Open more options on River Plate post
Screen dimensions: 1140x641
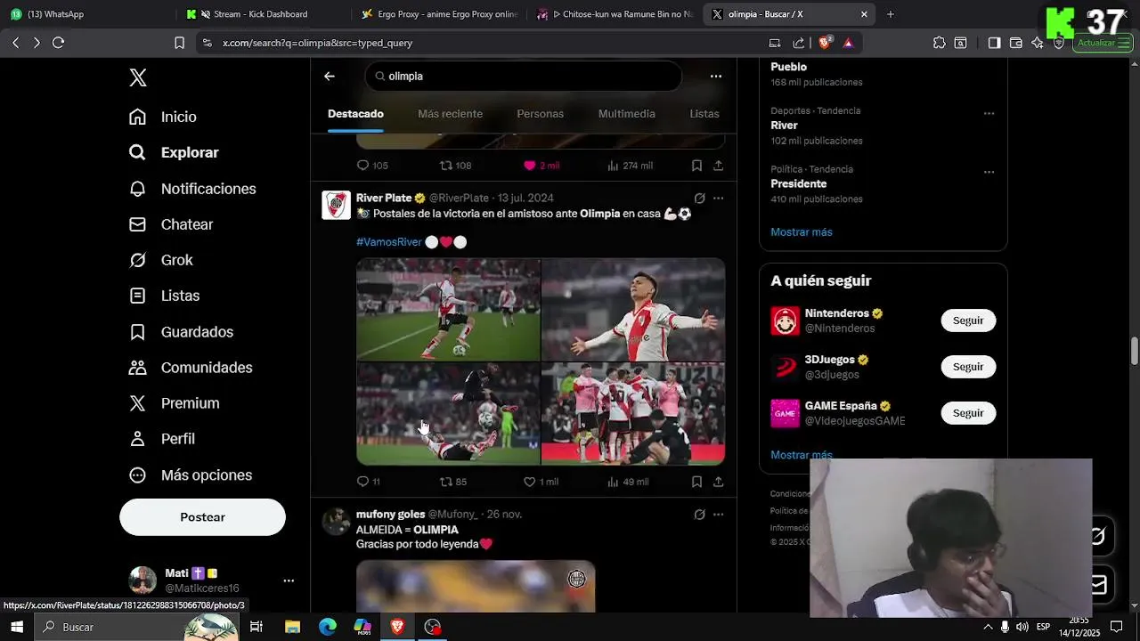(718, 199)
